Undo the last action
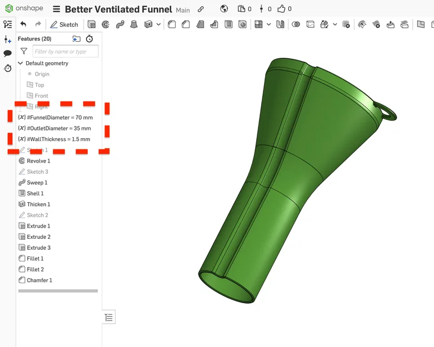Viewport: 434px width, 347px height. (23, 24)
